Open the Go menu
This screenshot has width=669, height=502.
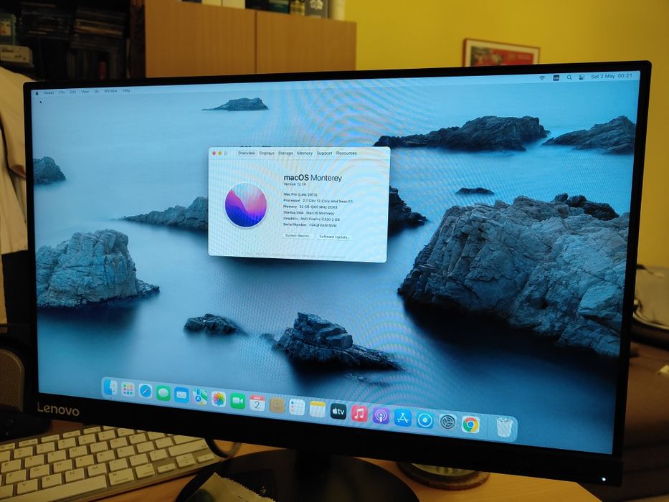[x=96, y=91]
